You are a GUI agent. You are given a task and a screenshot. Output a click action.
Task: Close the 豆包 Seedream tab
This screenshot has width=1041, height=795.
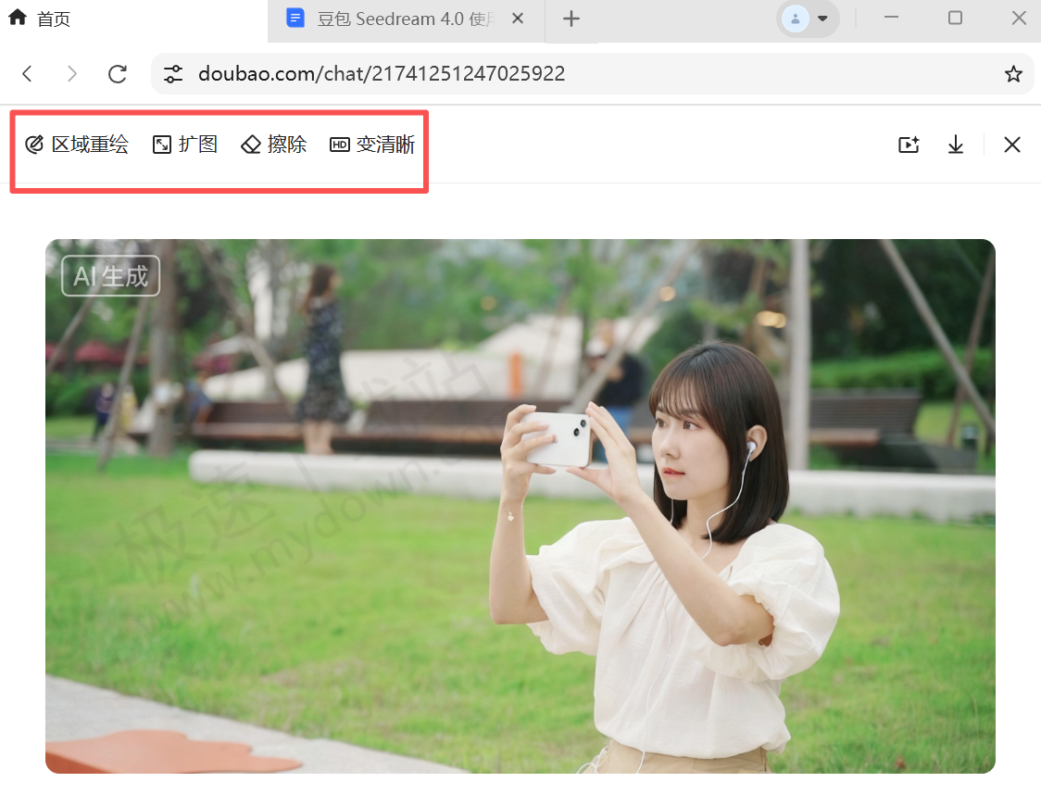tap(518, 17)
